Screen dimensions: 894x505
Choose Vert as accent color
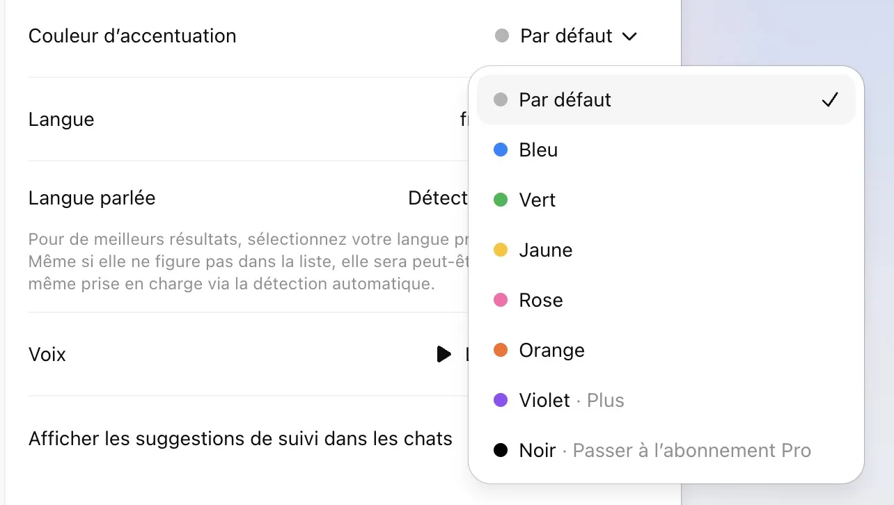coord(537,200)
